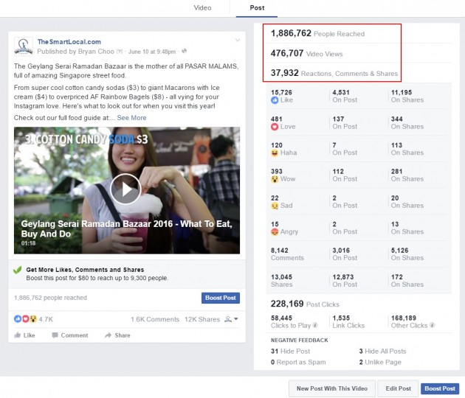Click the Haha reaction icon in stats
Viewport: 465px width, 398px height.
click(275, 153)
